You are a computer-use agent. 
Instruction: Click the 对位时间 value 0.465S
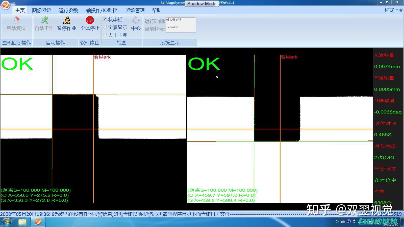(383, 135)
